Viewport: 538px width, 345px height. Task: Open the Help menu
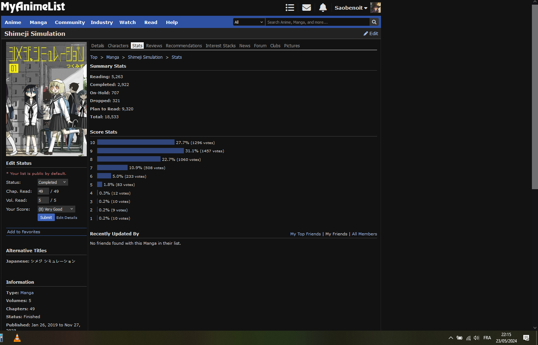click(172, 22)
